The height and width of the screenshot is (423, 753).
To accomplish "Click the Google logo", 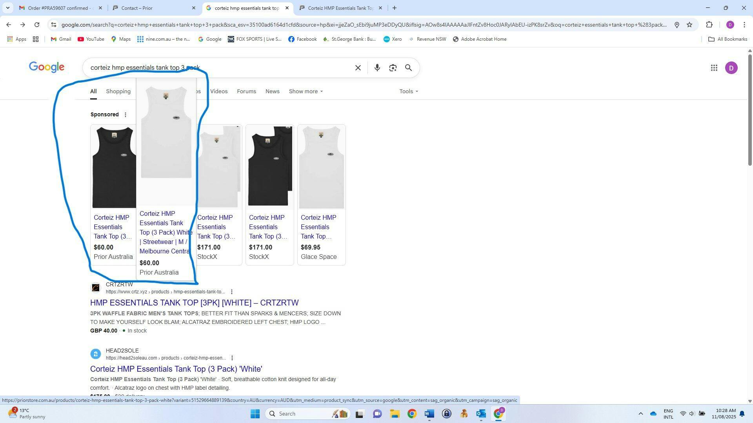I will (x=47, y=67).
